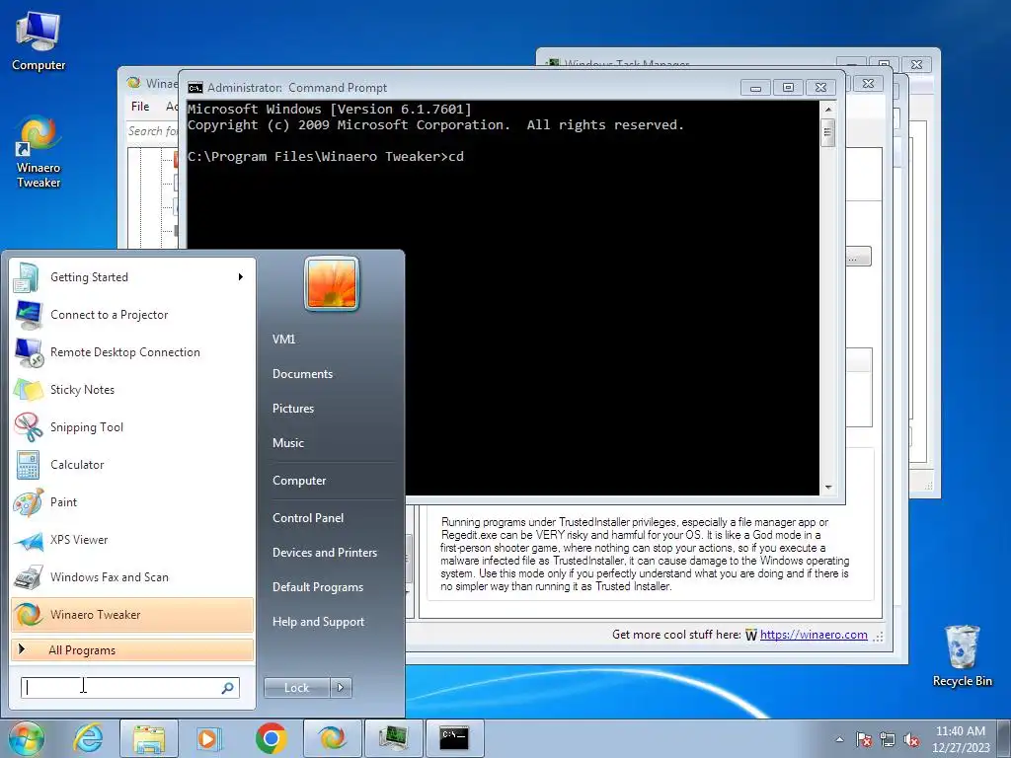Launch Sticky Notes from Start menu
Image resolution: width=1011 pixels, height=758 pixels.
pyautogui.click(x=132, y=389)
